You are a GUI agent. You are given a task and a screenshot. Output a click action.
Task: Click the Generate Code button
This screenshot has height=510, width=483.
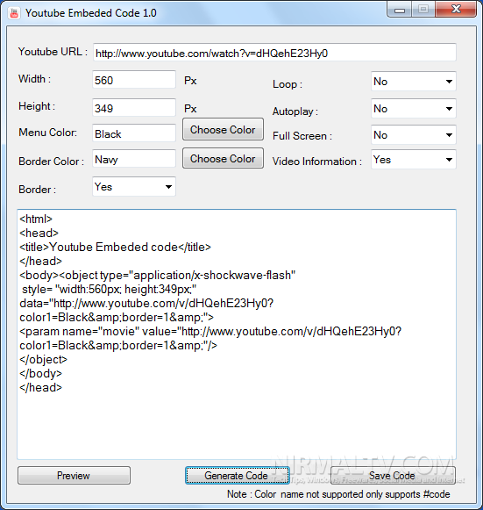[237, 476]
